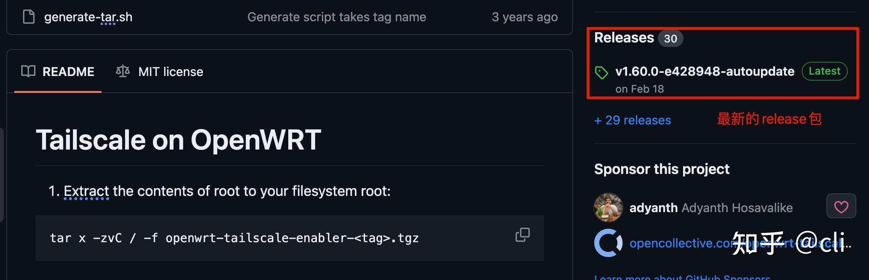The width and height of the screenshot is (869, 280).
Task: Open the Releases heading link
Action: [x=624, y=38]
